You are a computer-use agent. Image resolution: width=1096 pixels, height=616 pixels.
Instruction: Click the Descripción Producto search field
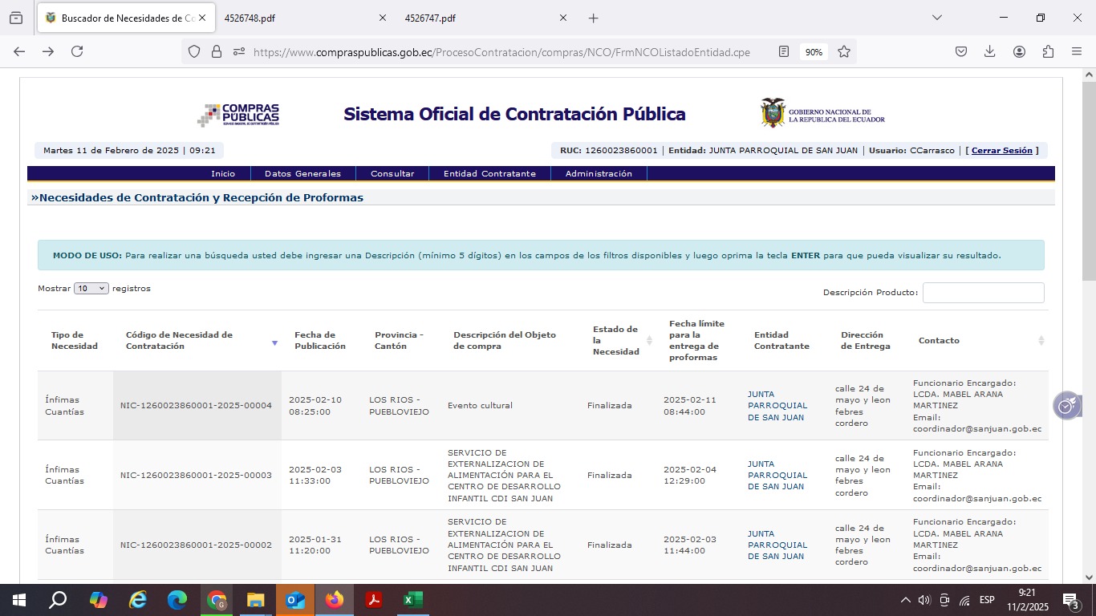(983, 293)
